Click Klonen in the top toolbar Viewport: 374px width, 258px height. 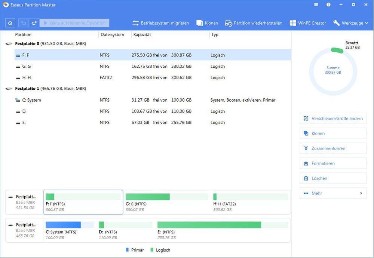207,23
